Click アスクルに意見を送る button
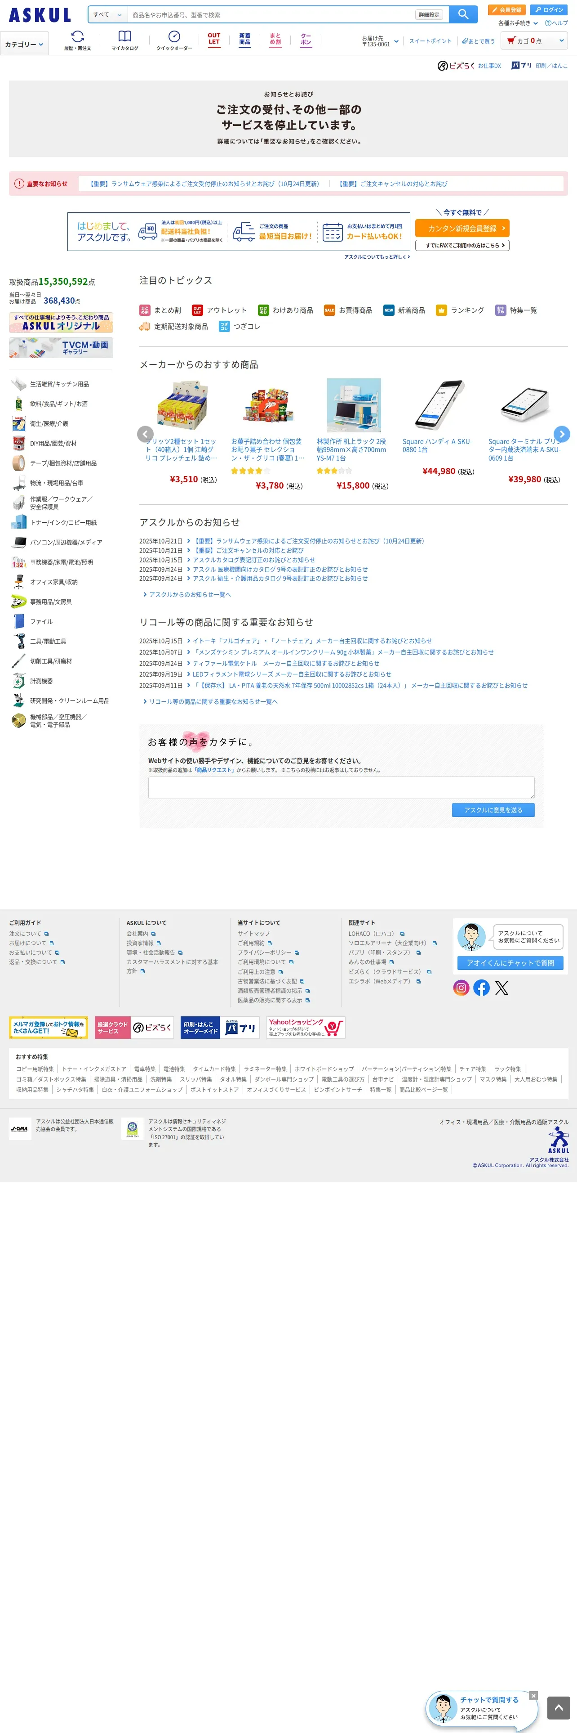Image resolution: width=577 pixels, height=1733 pixels. click(x=493, y=810)
